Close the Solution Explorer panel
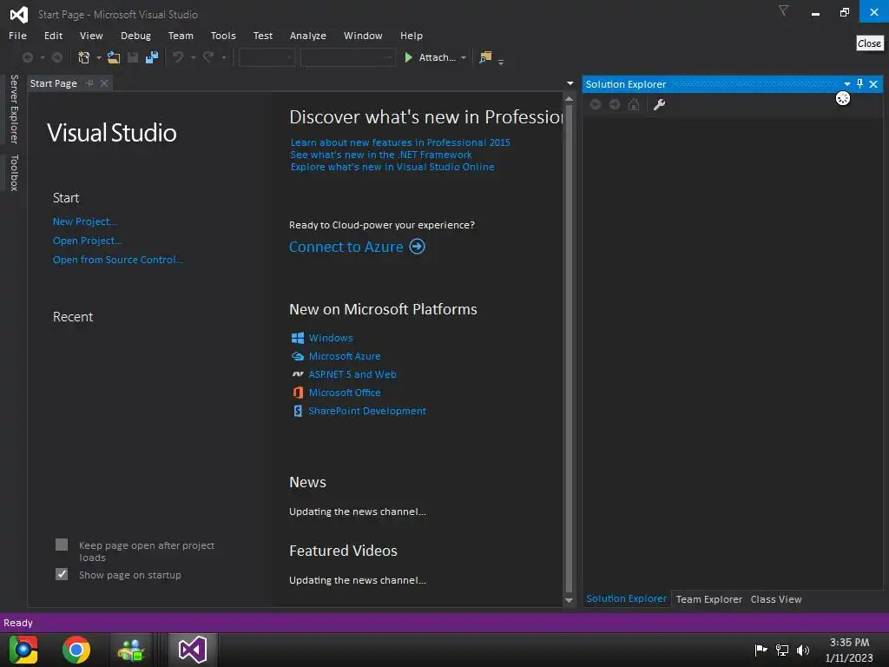Image resolution: width=889 pixels, height=667 pixels. click(873, 84)
